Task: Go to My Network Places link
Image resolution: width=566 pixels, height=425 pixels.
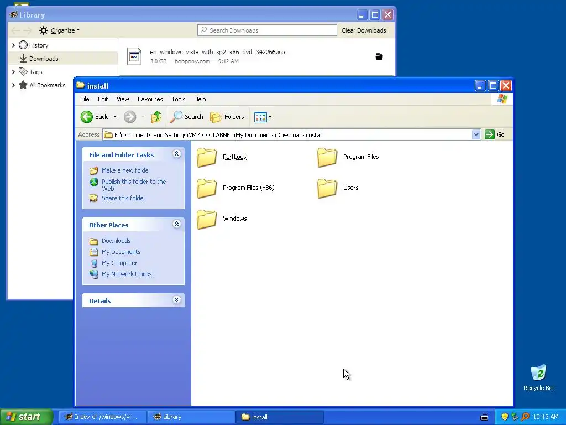Action: 127,274
